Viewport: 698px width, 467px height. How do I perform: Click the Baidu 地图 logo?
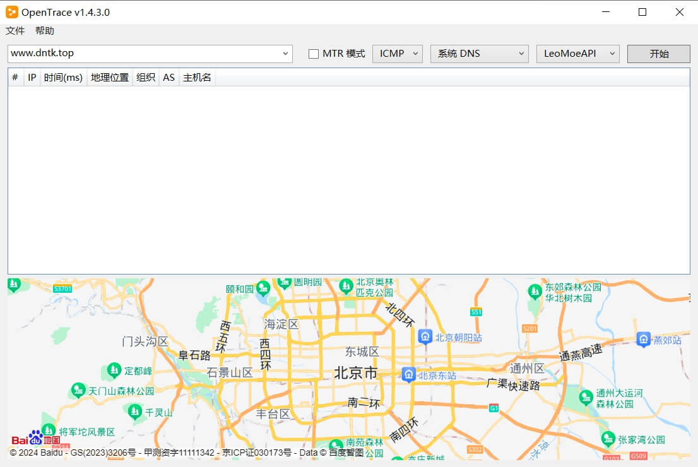tap(35, 439)
